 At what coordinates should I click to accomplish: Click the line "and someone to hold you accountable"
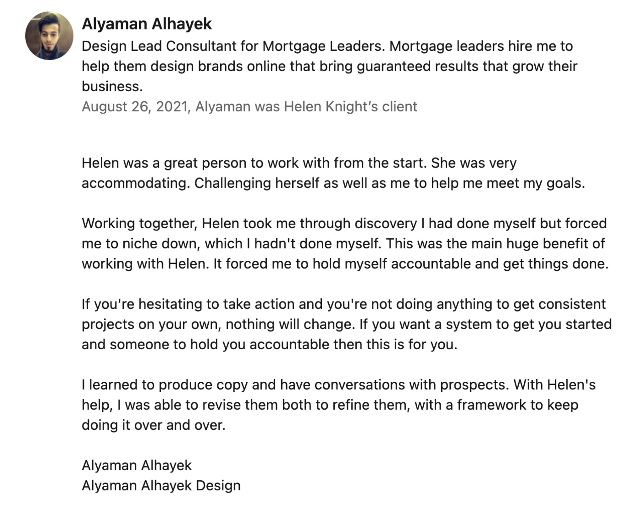pos(270,345)
